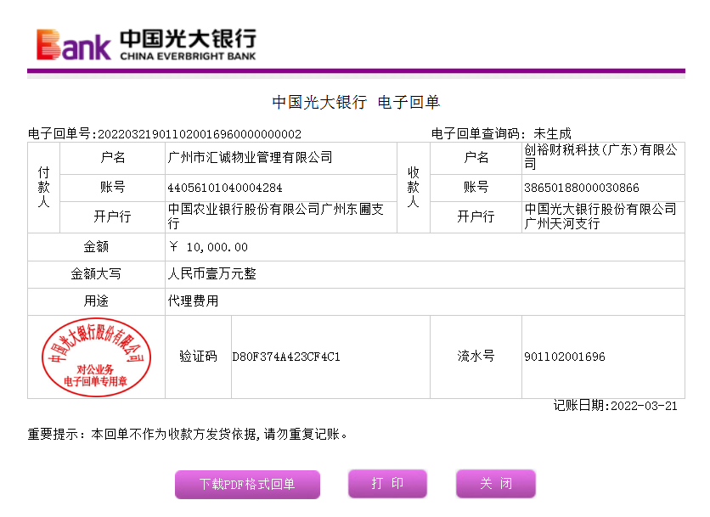The image size is (710, 517).
Task: Click the 金额 label cell
Action: pos(96,247)
